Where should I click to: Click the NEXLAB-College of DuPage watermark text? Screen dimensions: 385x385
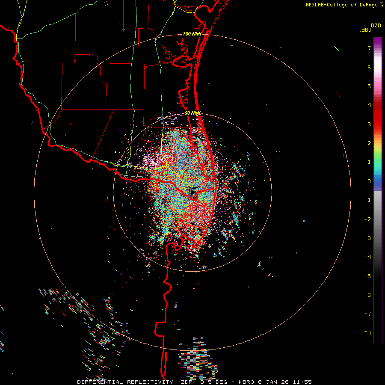tap(344, 5)
